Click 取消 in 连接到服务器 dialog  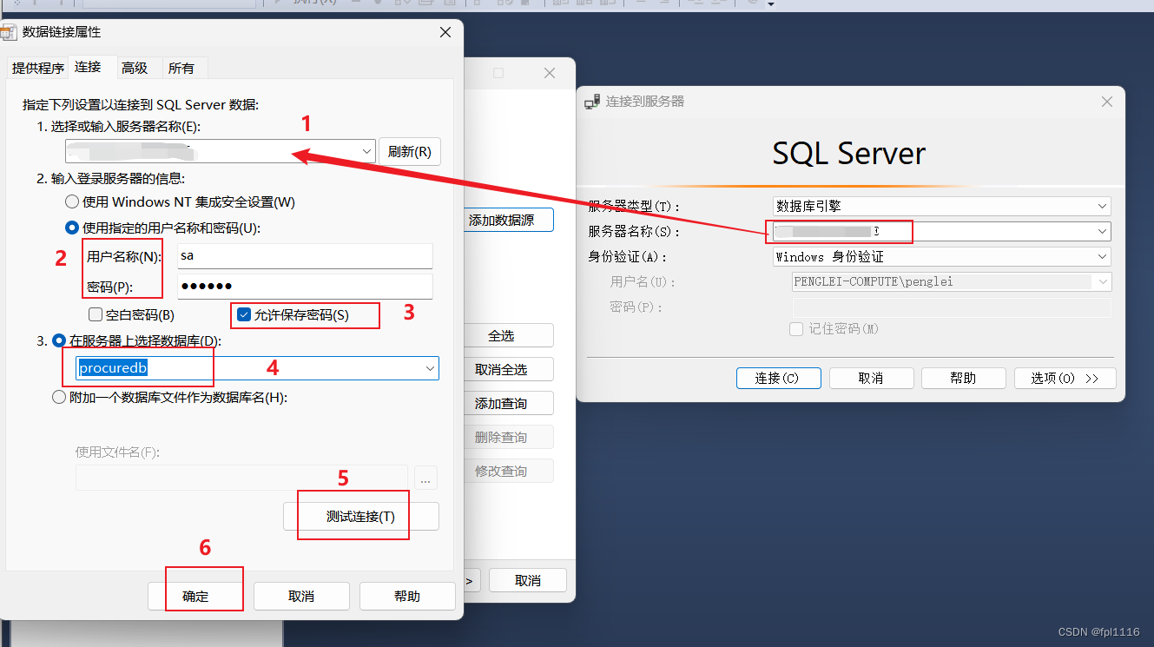(x=871, y=378)
